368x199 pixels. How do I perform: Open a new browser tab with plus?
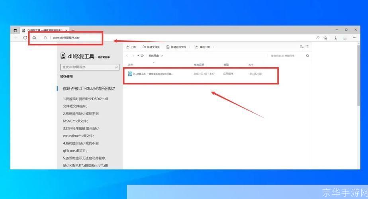[x=73, y=30]
